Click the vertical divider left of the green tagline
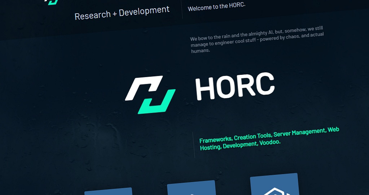This screenshot has height=195, width=369. [x=193, y=145]
